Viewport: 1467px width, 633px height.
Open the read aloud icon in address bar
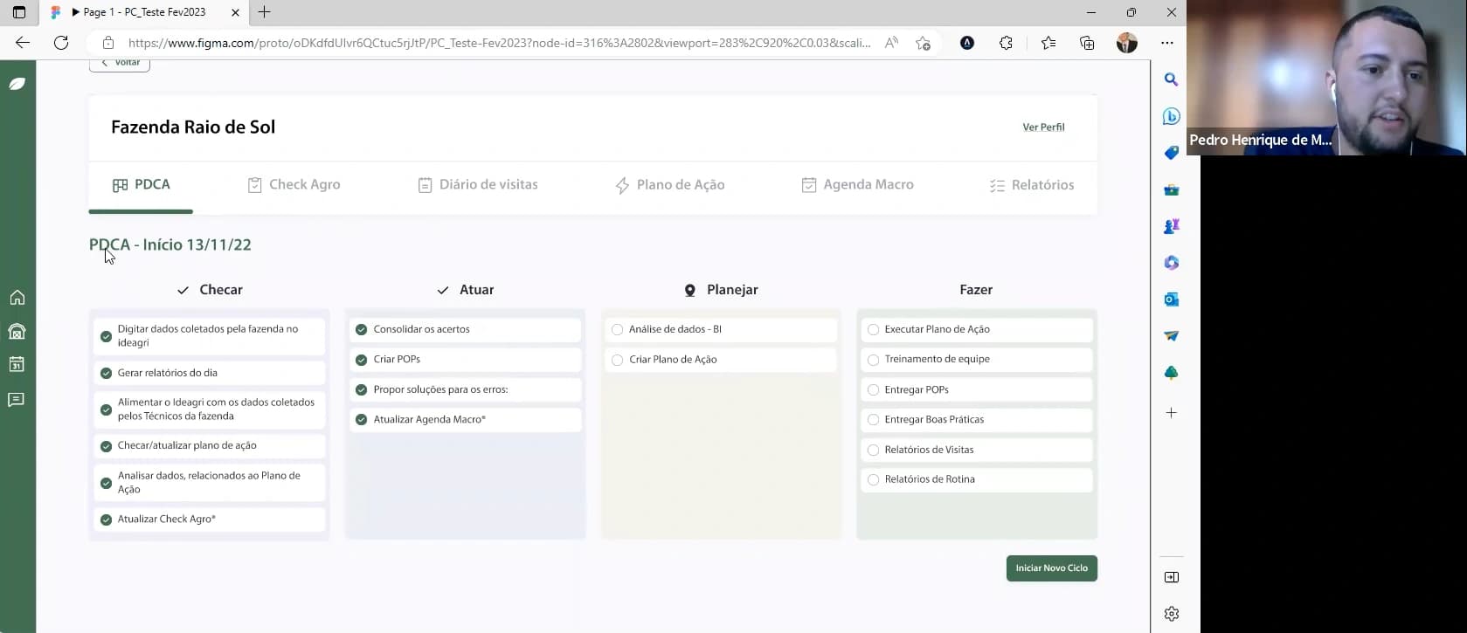click(x=891, y=43)
